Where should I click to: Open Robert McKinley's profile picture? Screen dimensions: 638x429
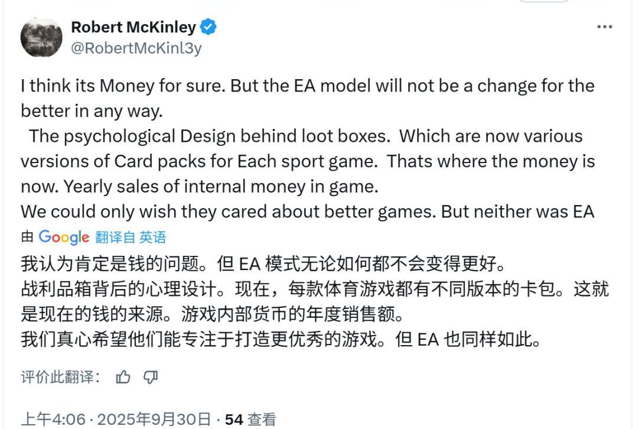[41, 37]
